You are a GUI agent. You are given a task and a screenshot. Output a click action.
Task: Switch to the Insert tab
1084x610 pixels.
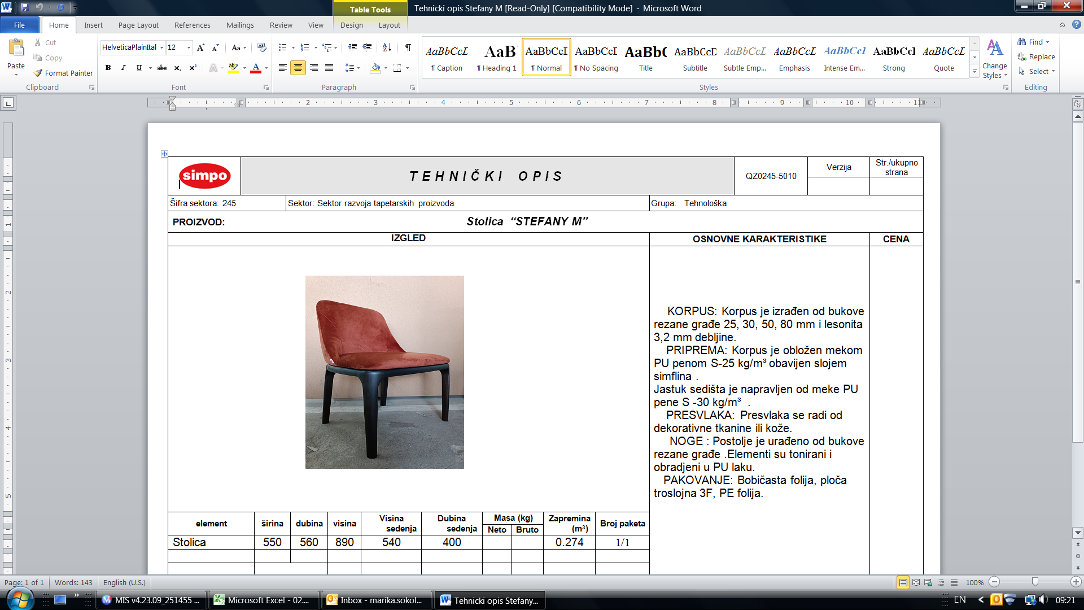pyautogui.click(x=94, y=25)
